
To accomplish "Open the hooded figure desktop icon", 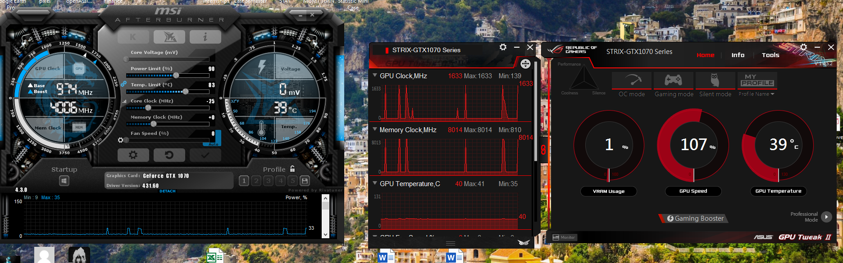I will [79, 255].
